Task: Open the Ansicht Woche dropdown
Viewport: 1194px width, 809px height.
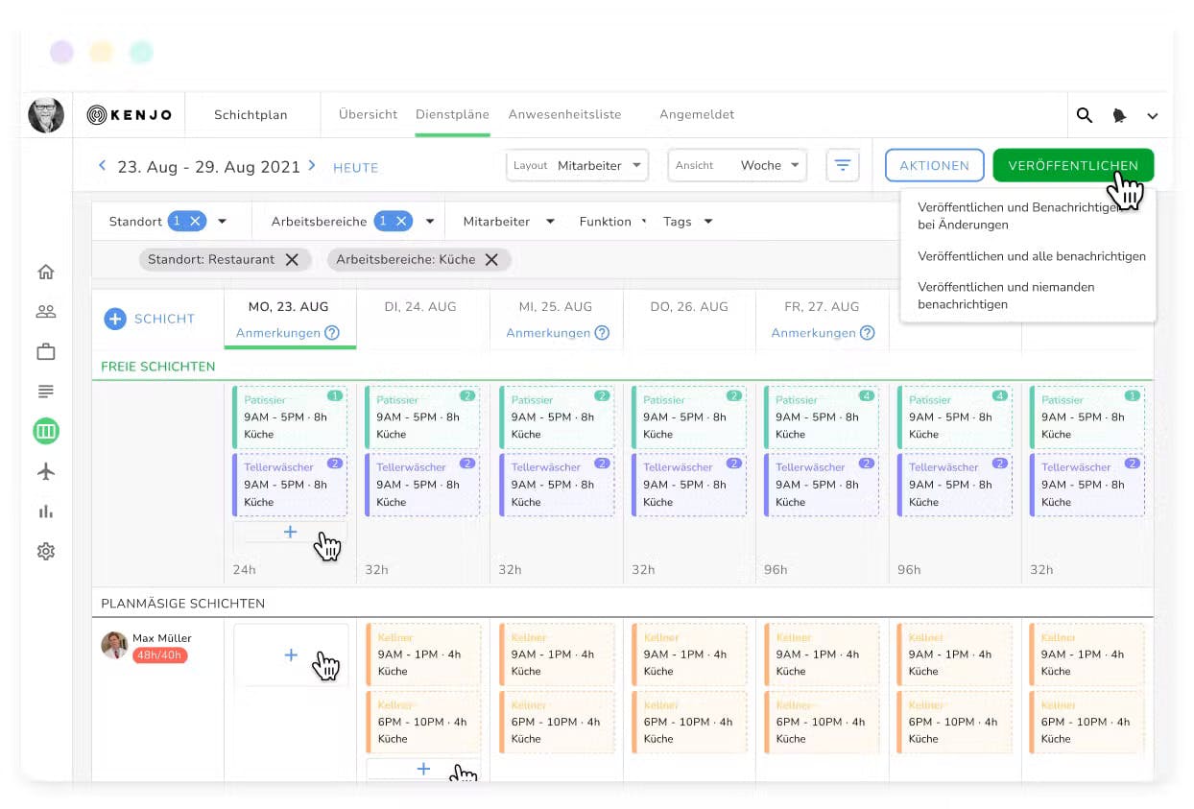Action: coord(737,165)
